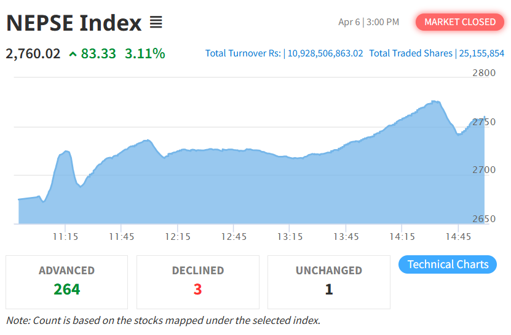Click the 13:15 time axis label

pyautogui.click(x=290, y=236)
